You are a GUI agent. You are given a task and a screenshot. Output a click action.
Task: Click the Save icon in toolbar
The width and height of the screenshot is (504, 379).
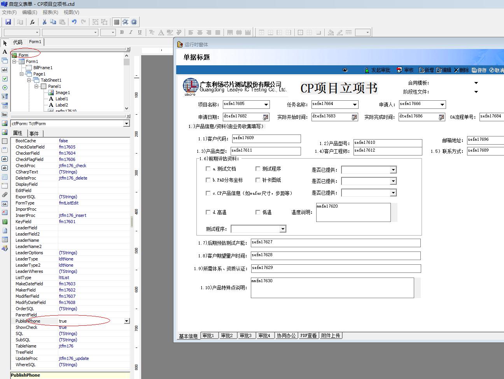coord(8,22)
